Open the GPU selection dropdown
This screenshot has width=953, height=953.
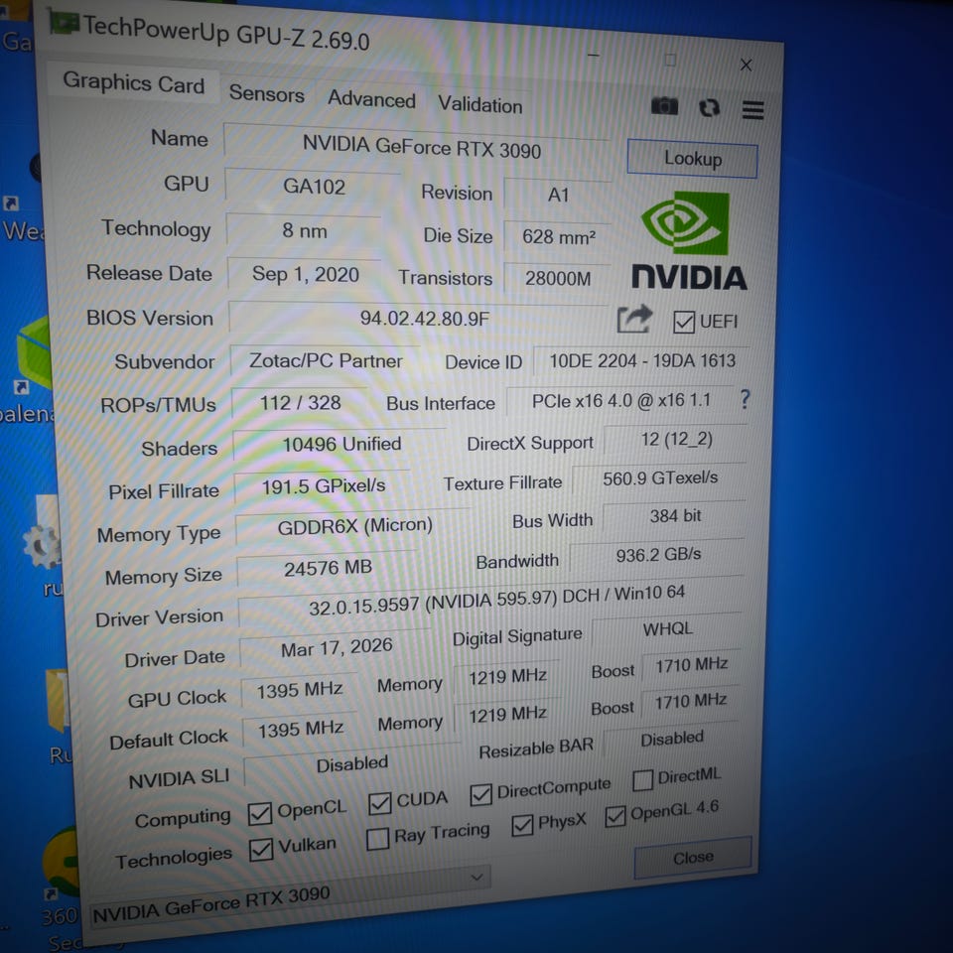click(x=289, y=899)
